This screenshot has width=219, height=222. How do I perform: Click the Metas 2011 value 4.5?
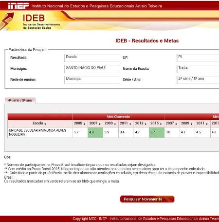pyautogui.click(x=199, y=132)
